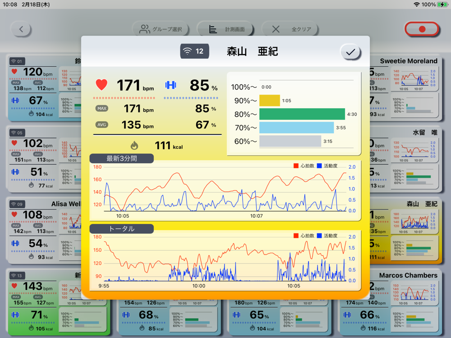Go back using the left chevron button
This screenshot has height=338, width=451.
click(x=21, y=29)
